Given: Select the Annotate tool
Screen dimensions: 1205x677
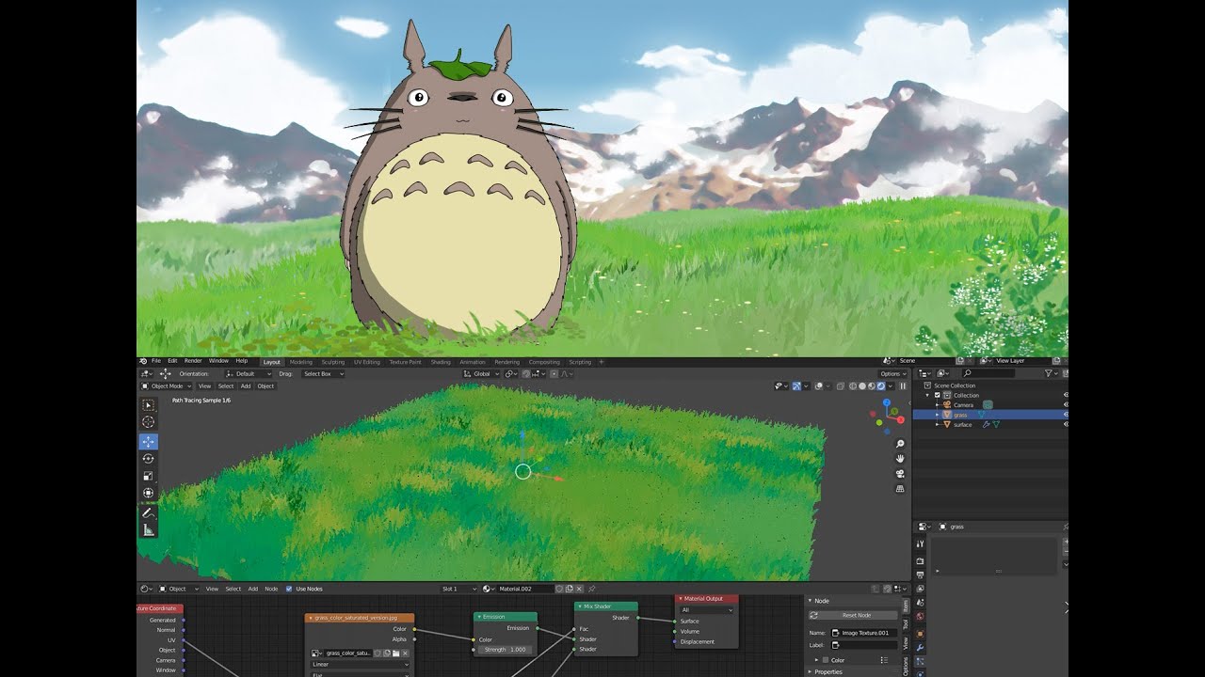Looking at the screenshot, I should (149, 513).
